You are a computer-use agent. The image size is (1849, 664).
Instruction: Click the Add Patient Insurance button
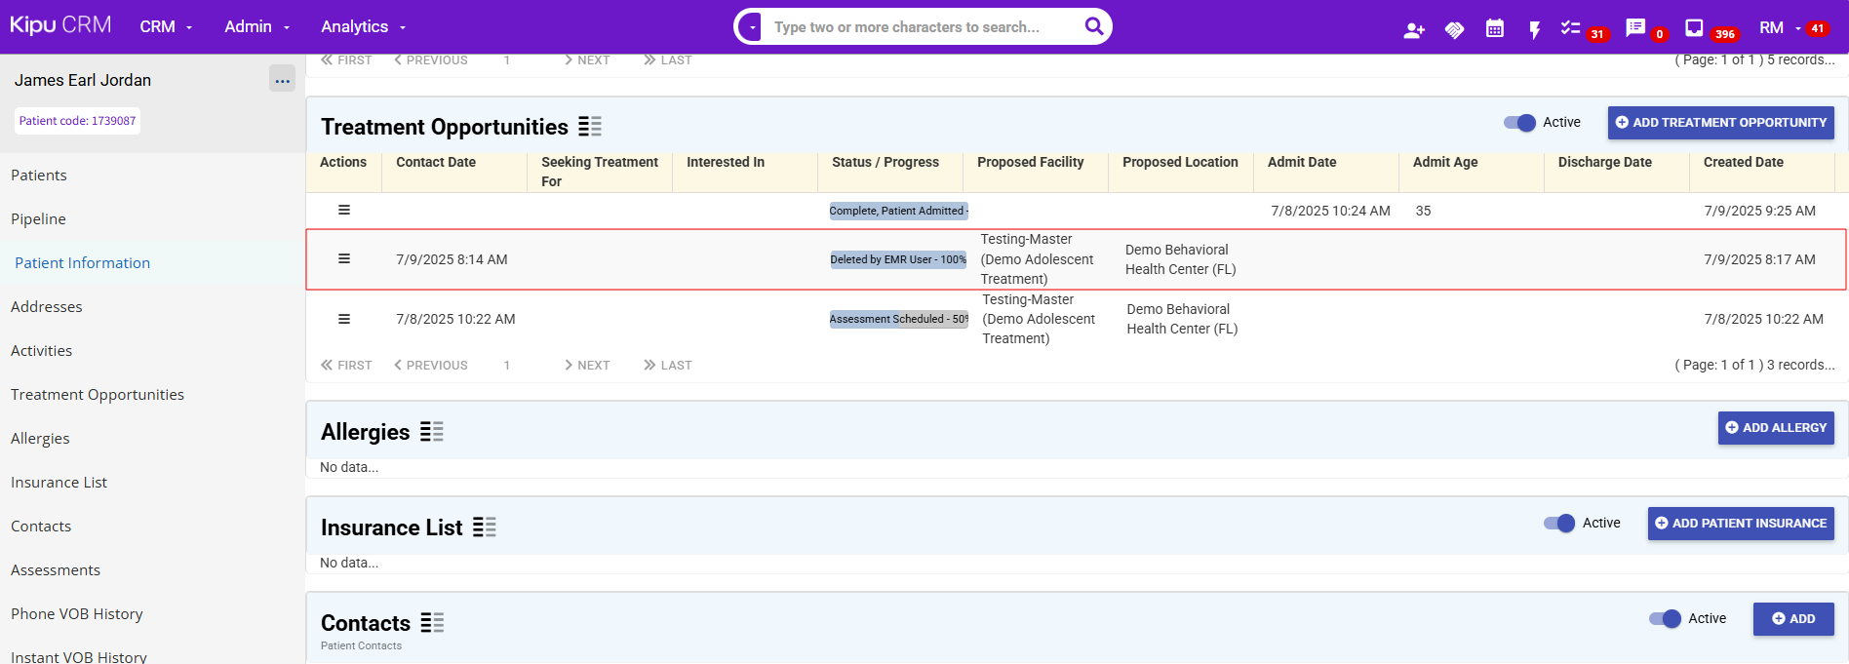coord(1740,524)
